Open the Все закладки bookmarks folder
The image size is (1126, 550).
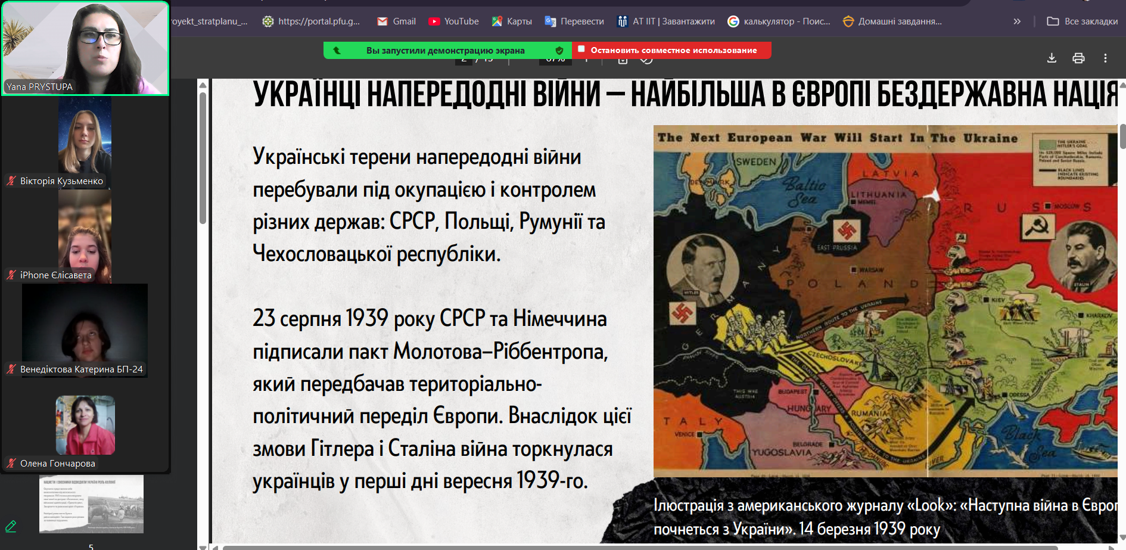1083,21
